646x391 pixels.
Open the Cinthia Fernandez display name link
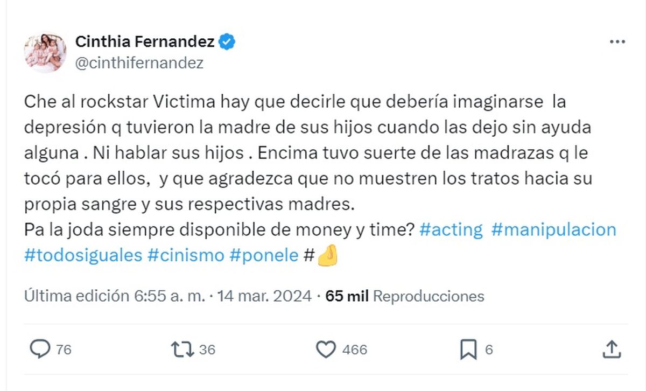point(145,41)
